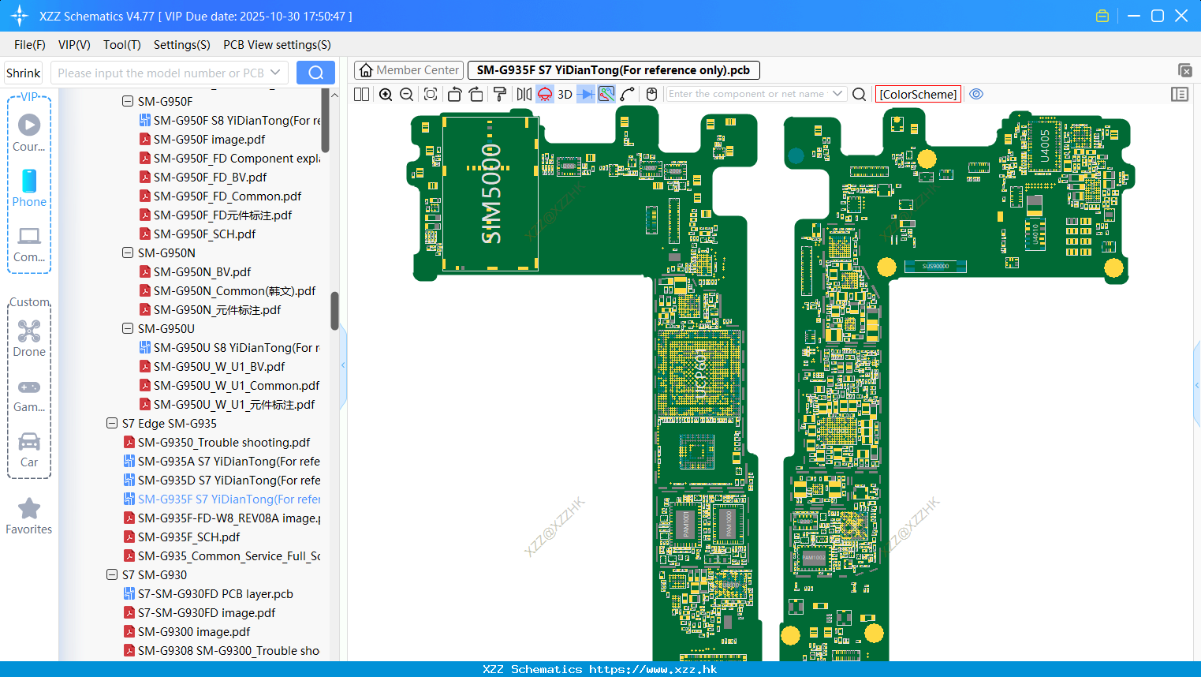Open the model number dropdown arrow
Viewport: 1201px width, 677px height.
point(275,73)
